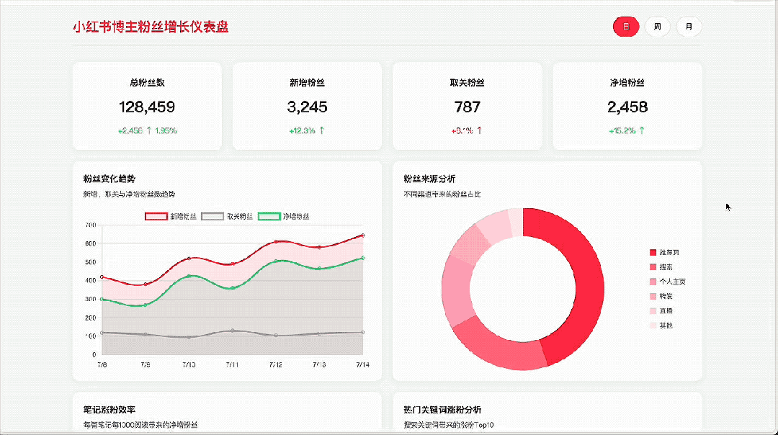The width and height of the screenshot is (778, 435).
Task: Click the 推荐页 legend color swatch
Action: 653,253
